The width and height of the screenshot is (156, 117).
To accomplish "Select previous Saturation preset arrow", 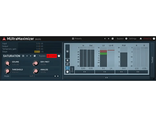I will pyautogui.click(x=27, y=56).
